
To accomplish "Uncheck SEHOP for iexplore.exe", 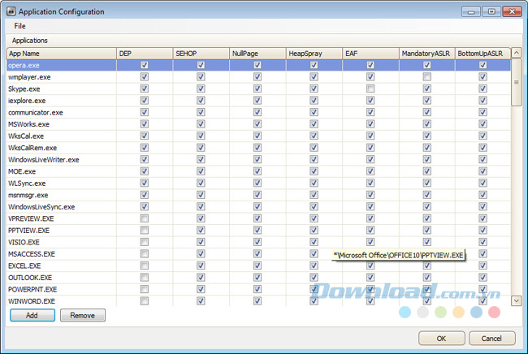I will 201,101.
